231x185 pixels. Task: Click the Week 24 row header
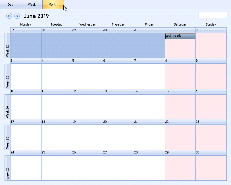coord(7,107)
